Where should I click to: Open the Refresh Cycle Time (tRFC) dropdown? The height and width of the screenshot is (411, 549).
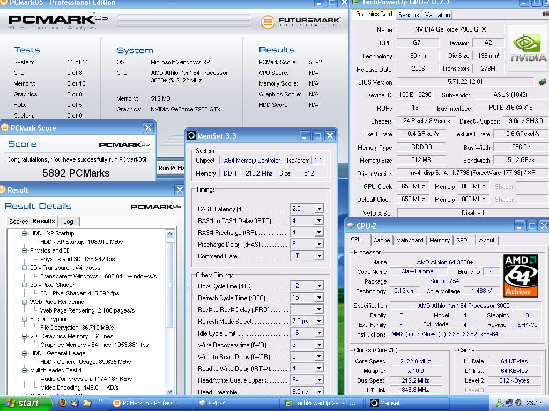point(319,298)
